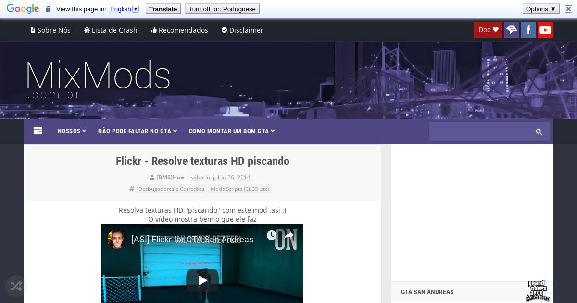Screen dimensions: 577x303
Task: Click the shuffle random post icon
Action: tap(16, 287)
